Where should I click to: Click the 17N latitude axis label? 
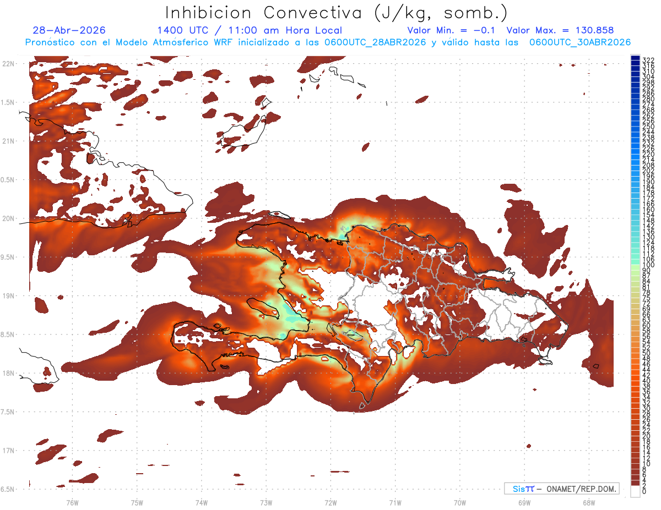(8, 451)
